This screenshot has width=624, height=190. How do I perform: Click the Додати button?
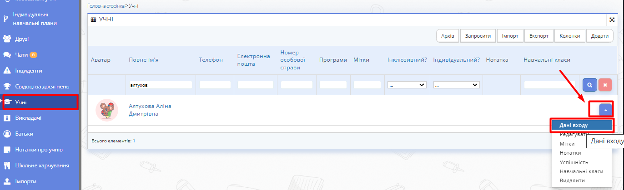tap(599, 36)
